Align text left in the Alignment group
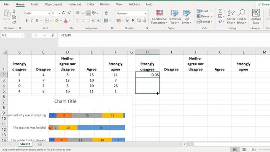This screenshot has height=152, width=270. pyautogui.click(x=78, y=21)
